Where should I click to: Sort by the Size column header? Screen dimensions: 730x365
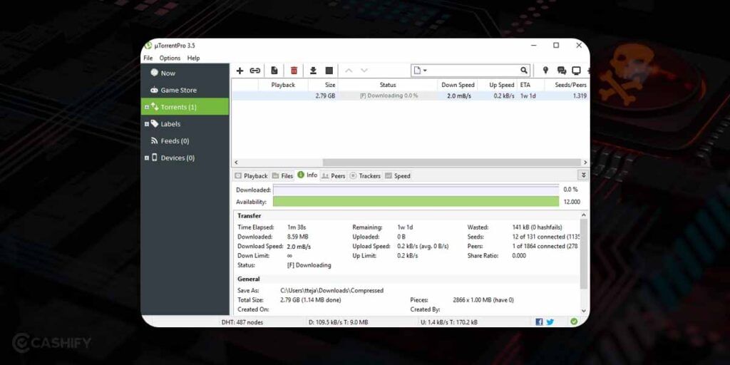[x=323, y=85]
